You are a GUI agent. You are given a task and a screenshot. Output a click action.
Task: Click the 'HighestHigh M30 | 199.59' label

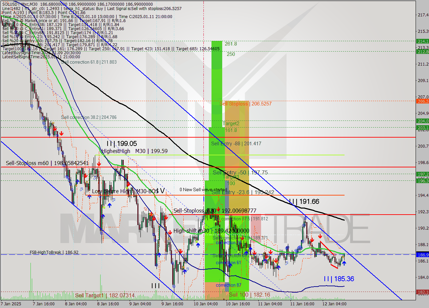[x=134, y=151]
